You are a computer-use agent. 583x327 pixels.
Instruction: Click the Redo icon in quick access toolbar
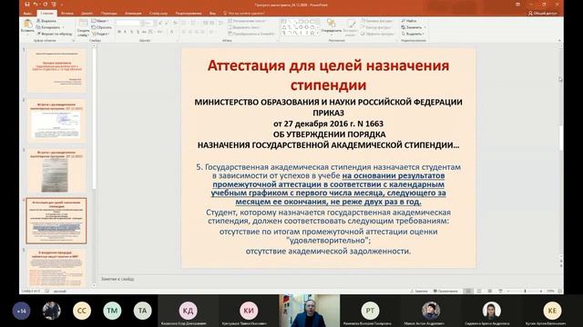click(x=45, y=5)
